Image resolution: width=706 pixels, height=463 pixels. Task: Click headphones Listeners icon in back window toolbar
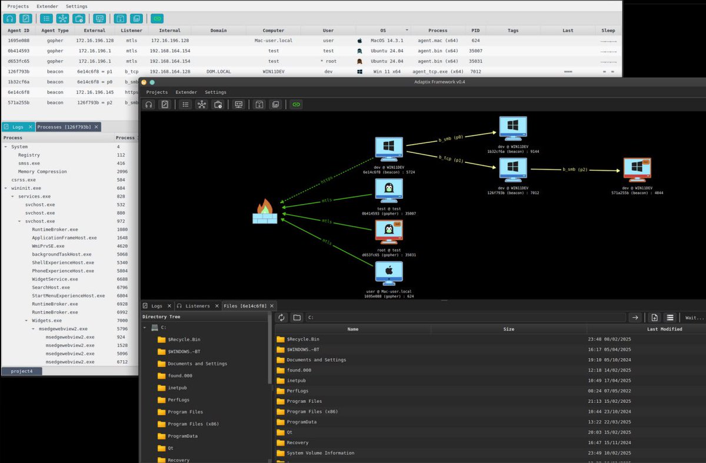coord(10,18)
